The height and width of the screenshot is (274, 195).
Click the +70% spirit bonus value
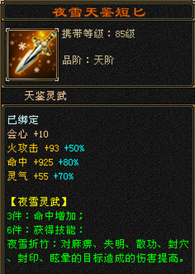click(x=64, y=176)
